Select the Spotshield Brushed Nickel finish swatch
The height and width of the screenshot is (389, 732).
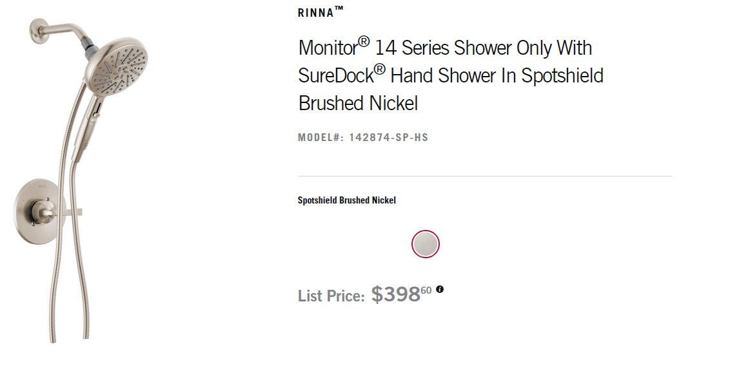425,244
